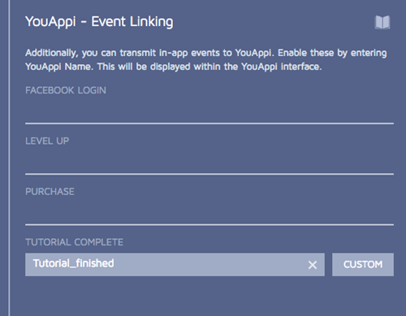Click the vertical panel divider line

pos(9,158)
